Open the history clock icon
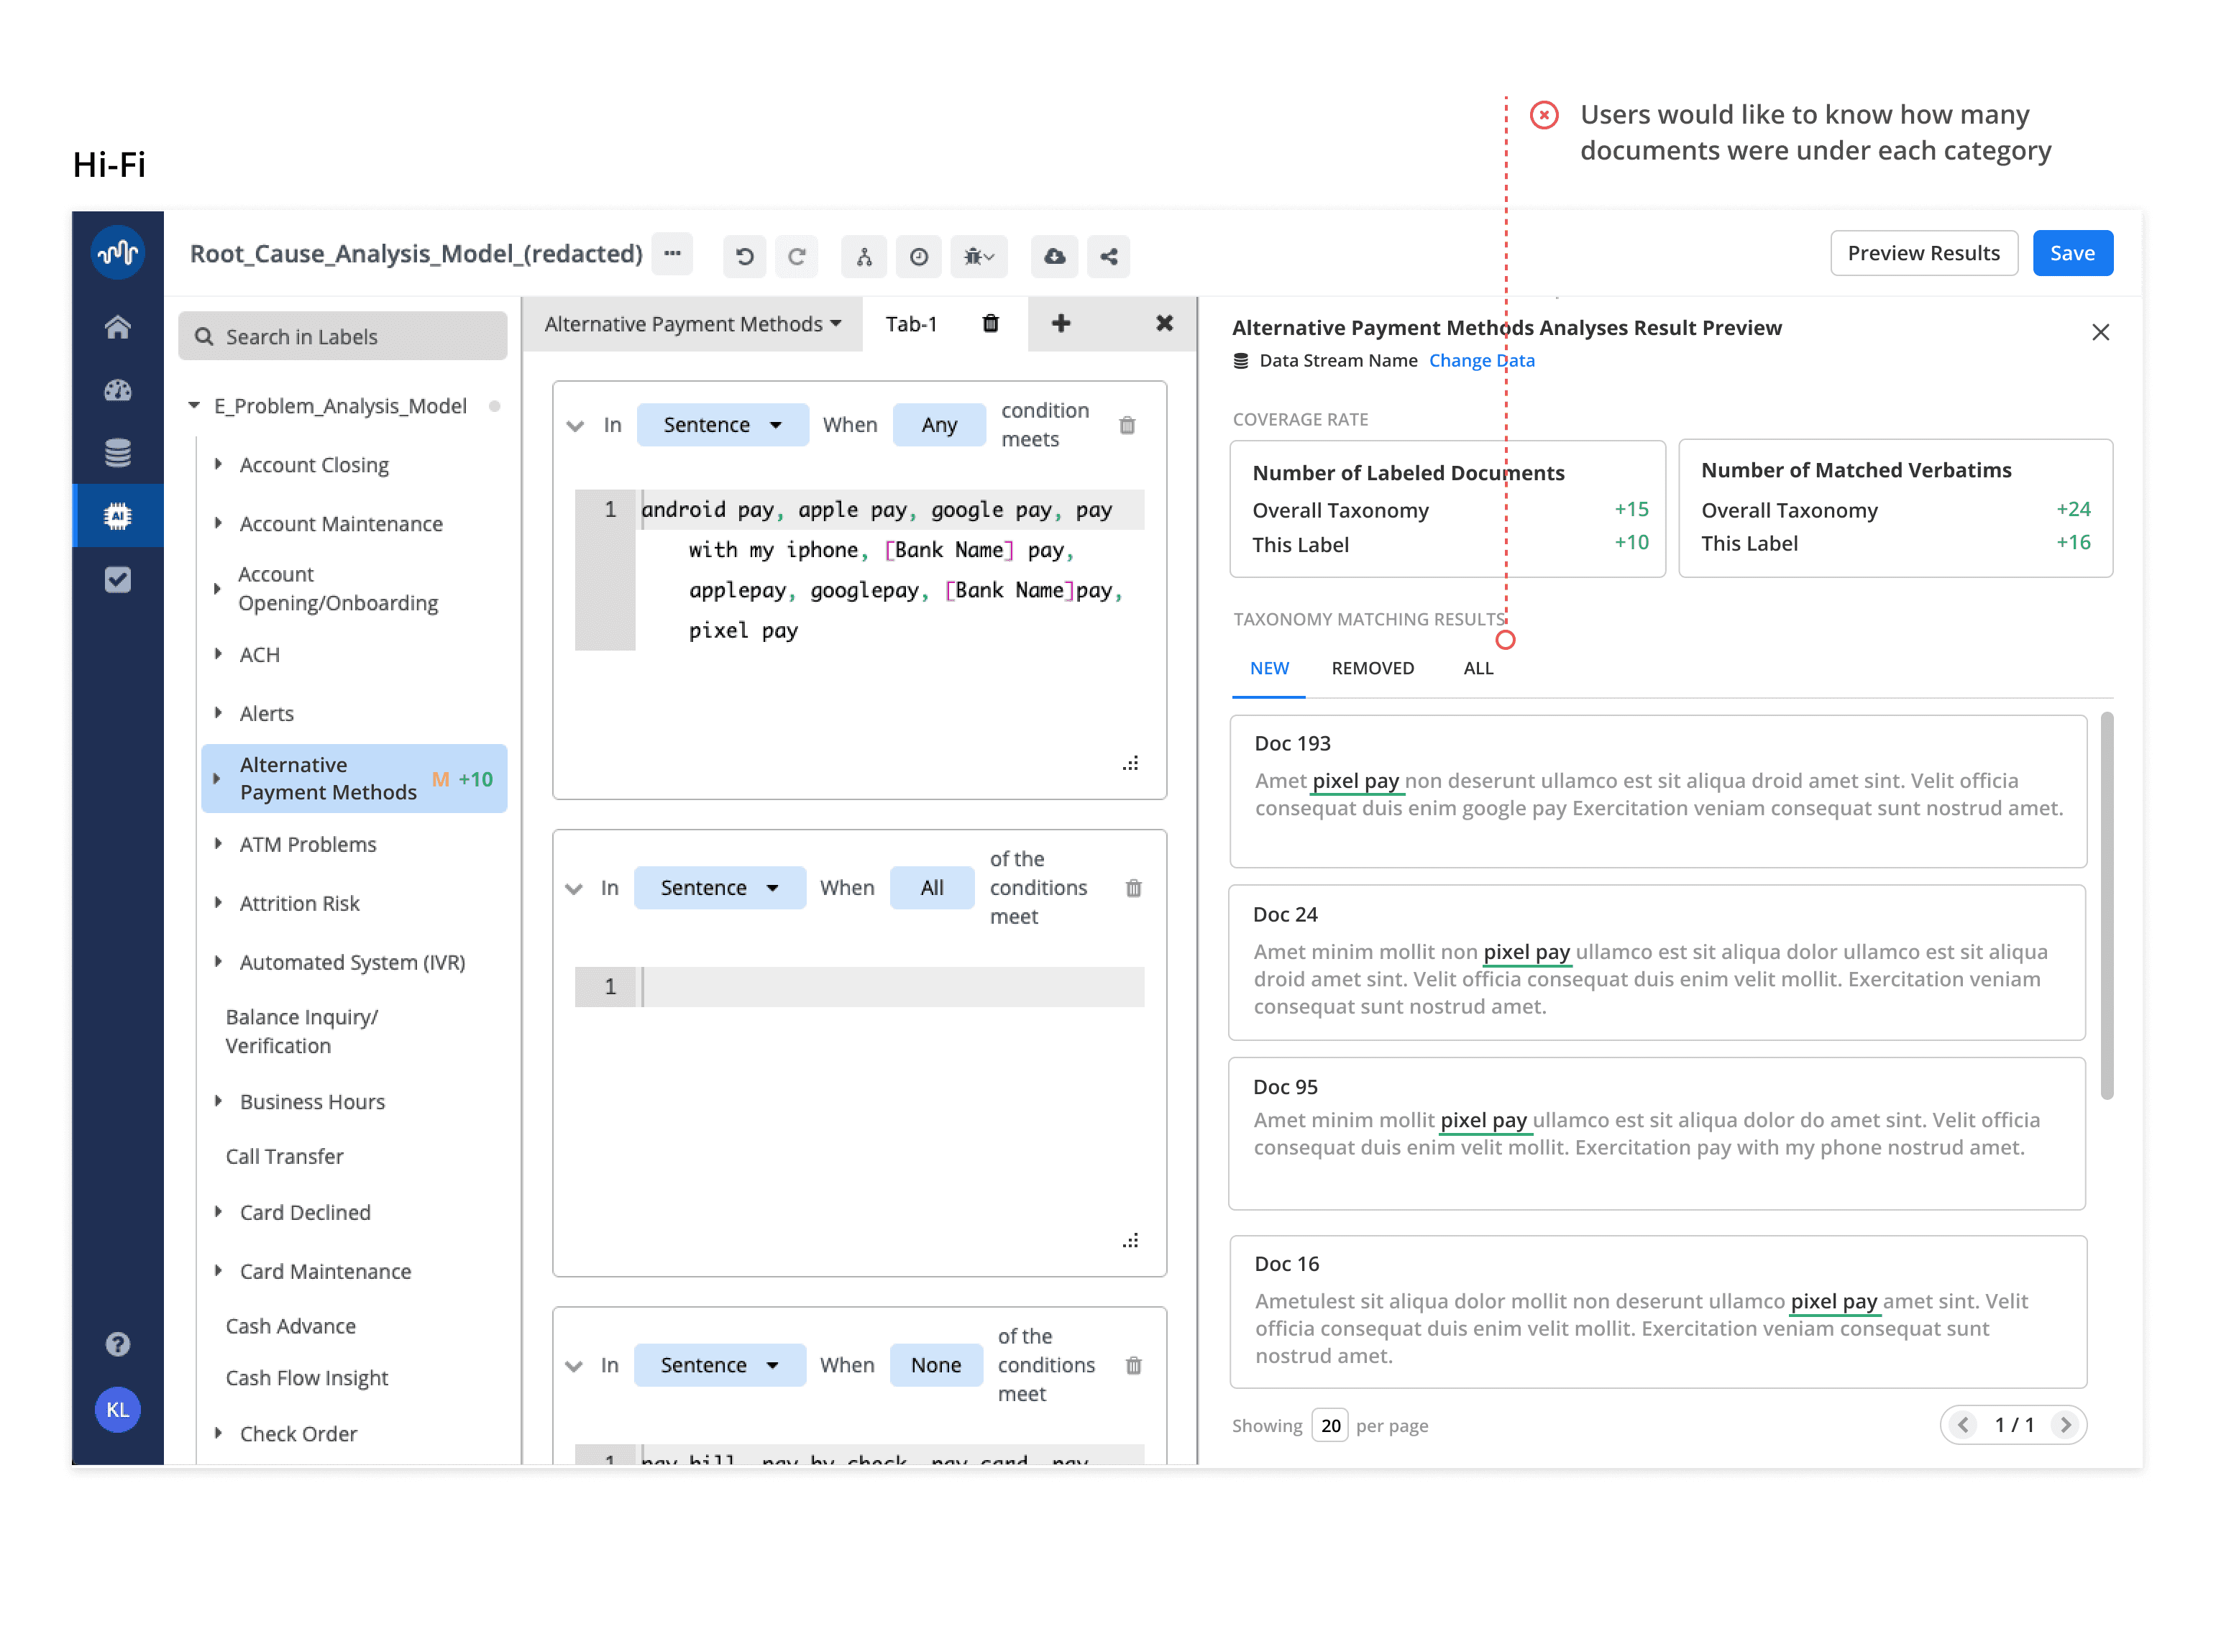Screen dimensions: 2216x1652 tap(918, 256)
